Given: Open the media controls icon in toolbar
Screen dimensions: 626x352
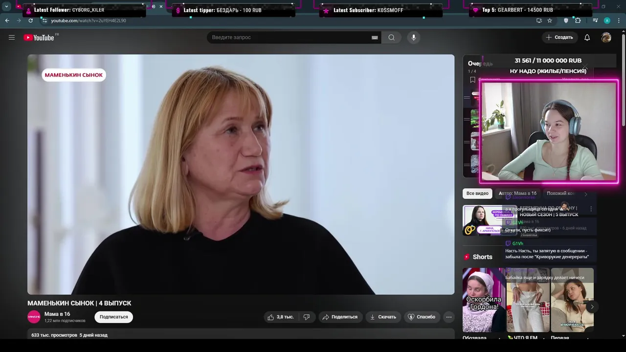Looking at the screenshot, I should 595,21.
